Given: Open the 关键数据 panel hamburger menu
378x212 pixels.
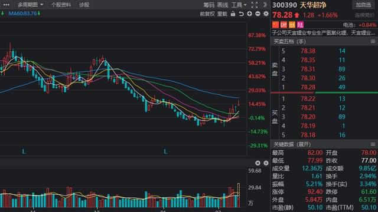Looking at the screenshot, I should [373, 144].
